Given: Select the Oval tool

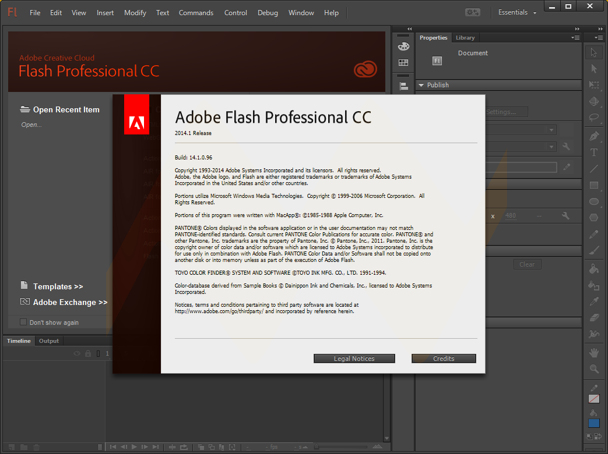Looking at the screenshot, I should click(593, 201).
